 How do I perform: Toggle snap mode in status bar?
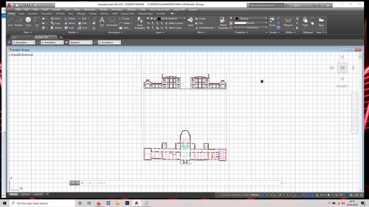pos(267,195)
